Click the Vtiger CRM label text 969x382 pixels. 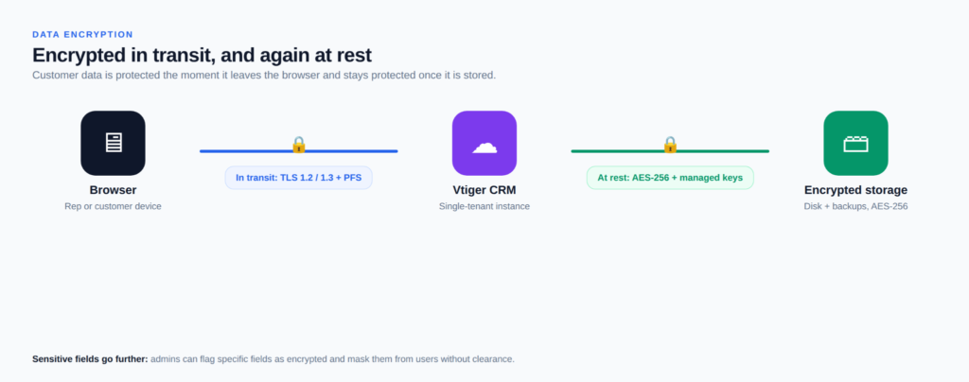coord(484,190)
